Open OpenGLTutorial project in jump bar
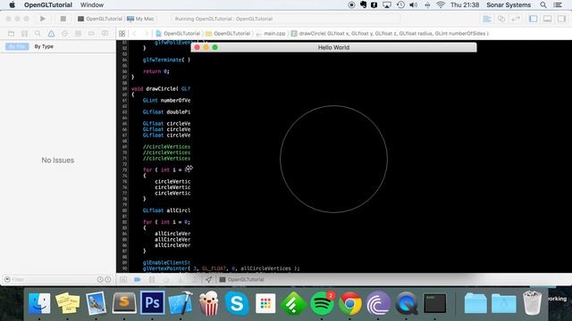 178,34
